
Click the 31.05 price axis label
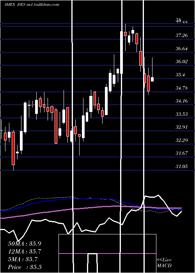pyautogui.click(x=182, y=167)
